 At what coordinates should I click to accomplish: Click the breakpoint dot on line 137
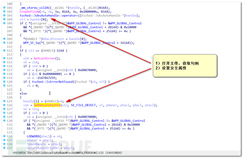pyautogui.click(x=4, y=148)
